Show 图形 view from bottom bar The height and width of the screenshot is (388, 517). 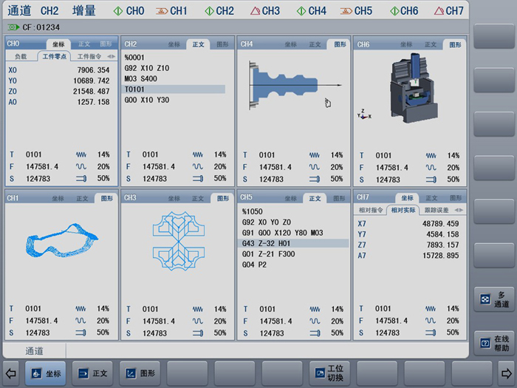[141, 373]
